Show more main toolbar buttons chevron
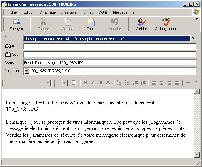Screen dimensions: 202x167 click(197, 19)
